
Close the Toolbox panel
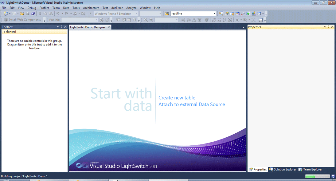(65, 27)
